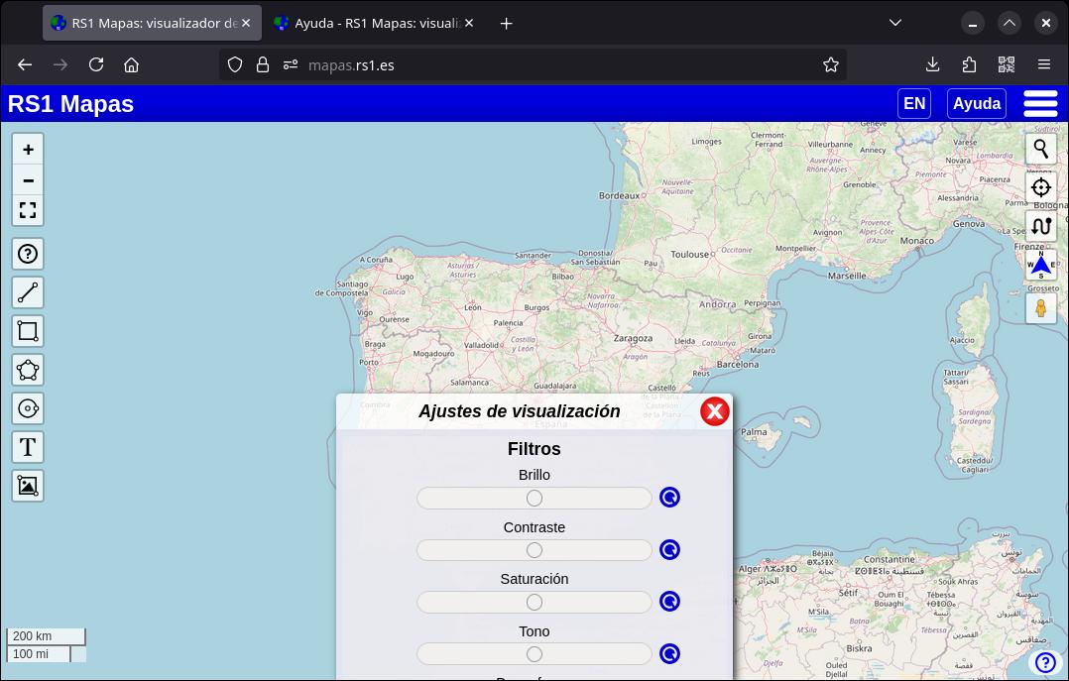1069x681 pixels.
Task: Open the map search magnifier
Action: (x=1041, y=149)
